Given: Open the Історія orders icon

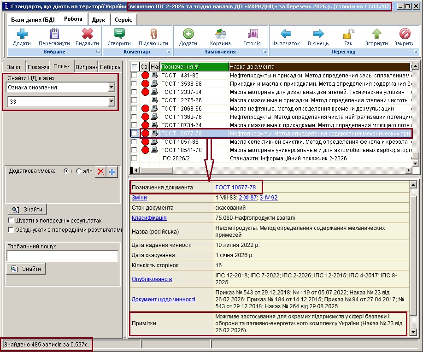Looking at the screenshot, I should (252, 34).
